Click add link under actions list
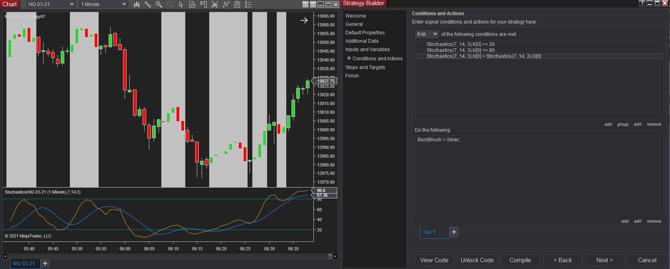Screen dimensions: 670x269 (625, 222)
